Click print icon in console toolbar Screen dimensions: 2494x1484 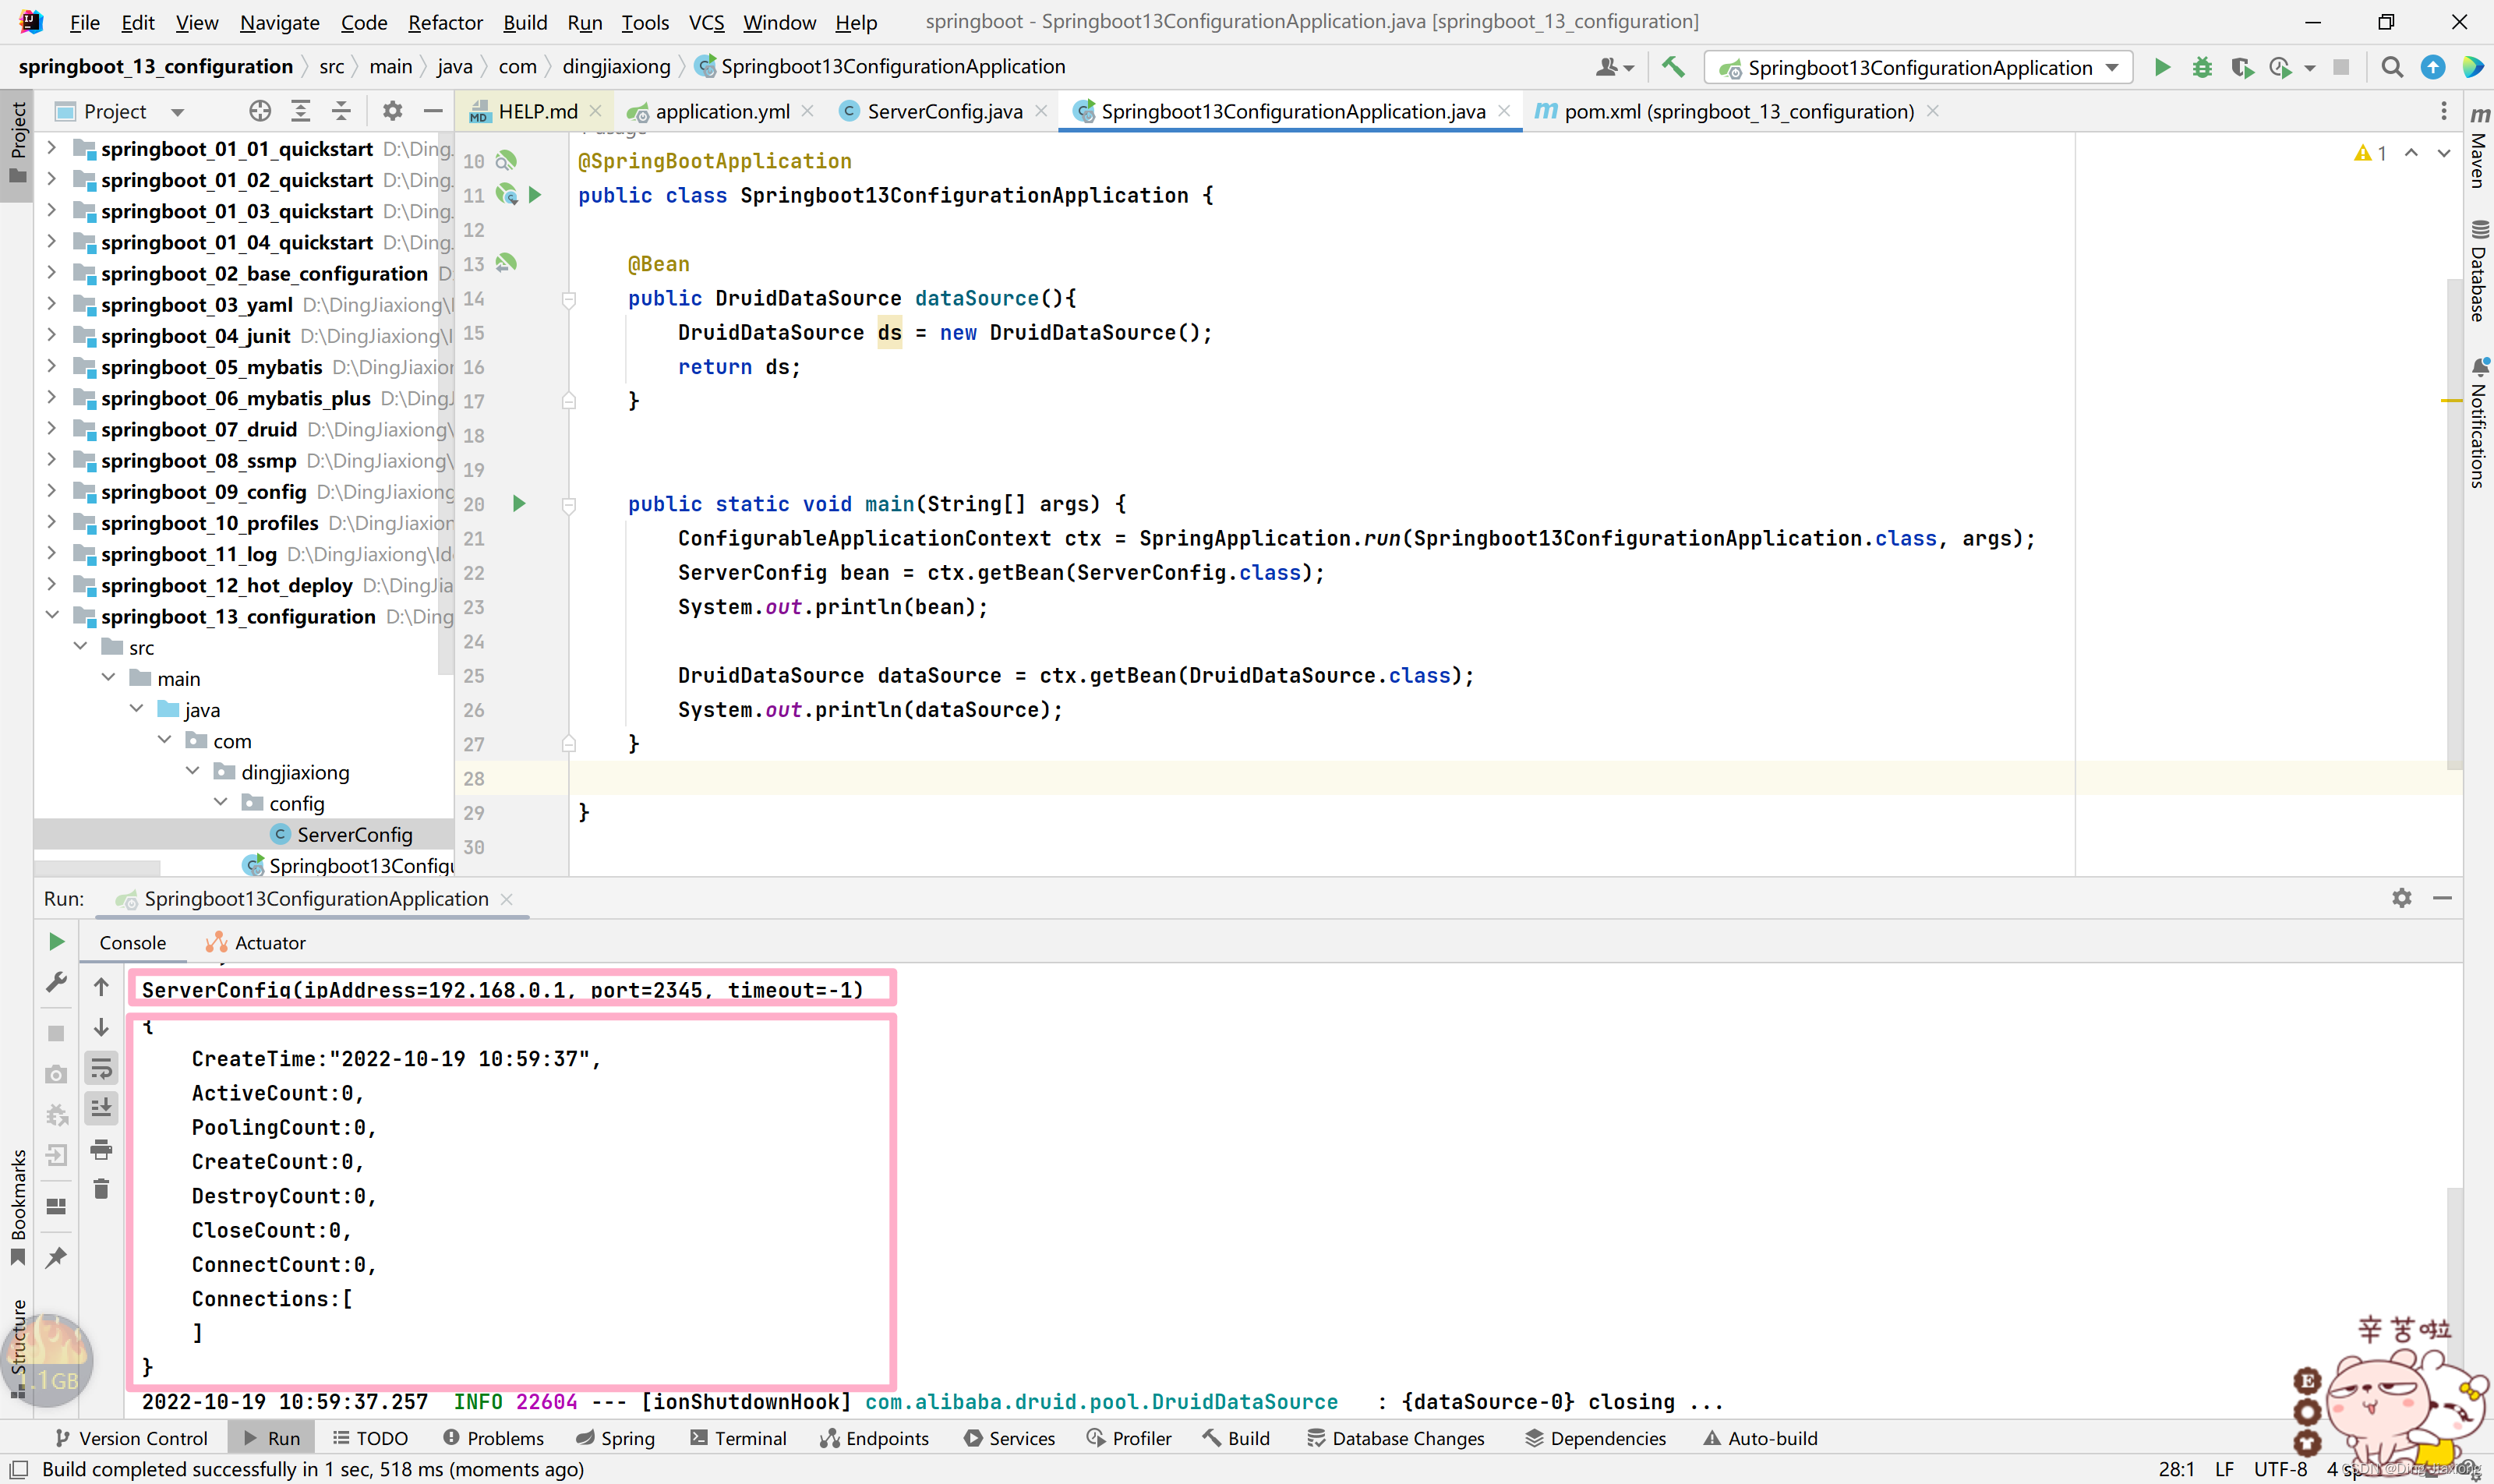[101, 1149]
